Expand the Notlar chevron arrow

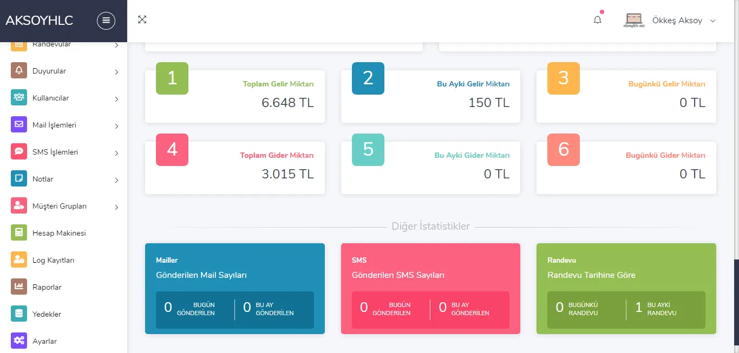[116, 180]
